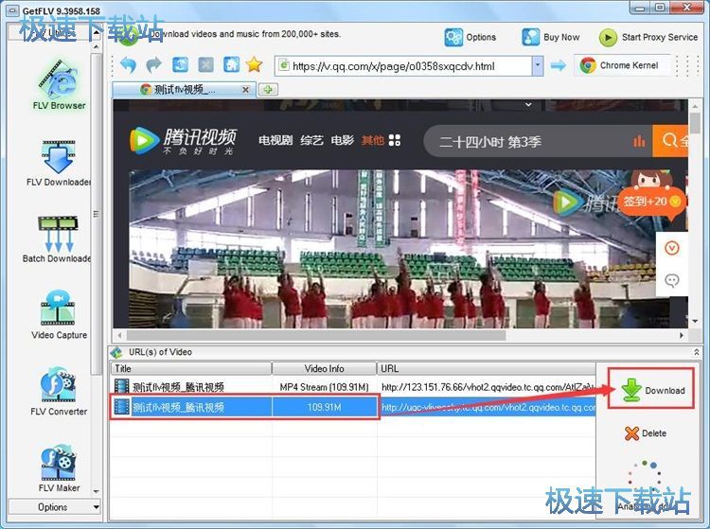This screenshot has height=529, width=710.
Task: Open Options in the top toolbar
Action: tap(470, 37)
